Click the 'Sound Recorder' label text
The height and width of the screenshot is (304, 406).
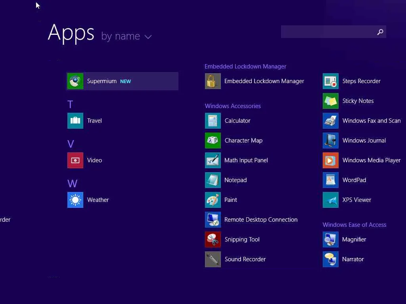click(x=245, y=259)
